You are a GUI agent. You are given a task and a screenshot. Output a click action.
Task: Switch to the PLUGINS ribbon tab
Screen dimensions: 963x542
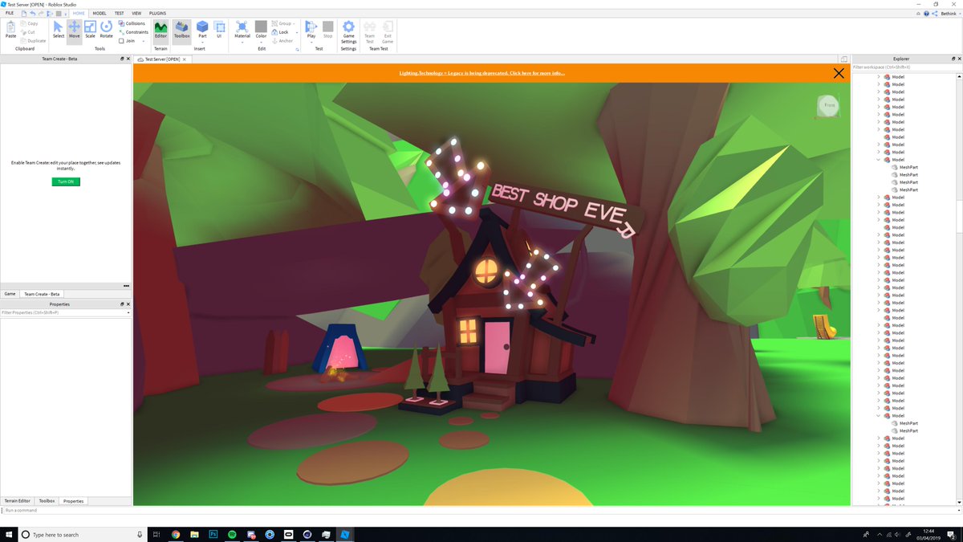coord(158,14)
